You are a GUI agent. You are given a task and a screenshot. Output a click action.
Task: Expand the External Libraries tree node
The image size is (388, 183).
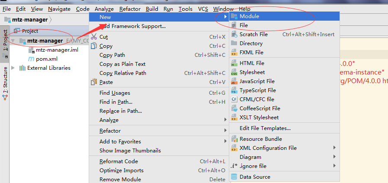(x=13, y=68)
